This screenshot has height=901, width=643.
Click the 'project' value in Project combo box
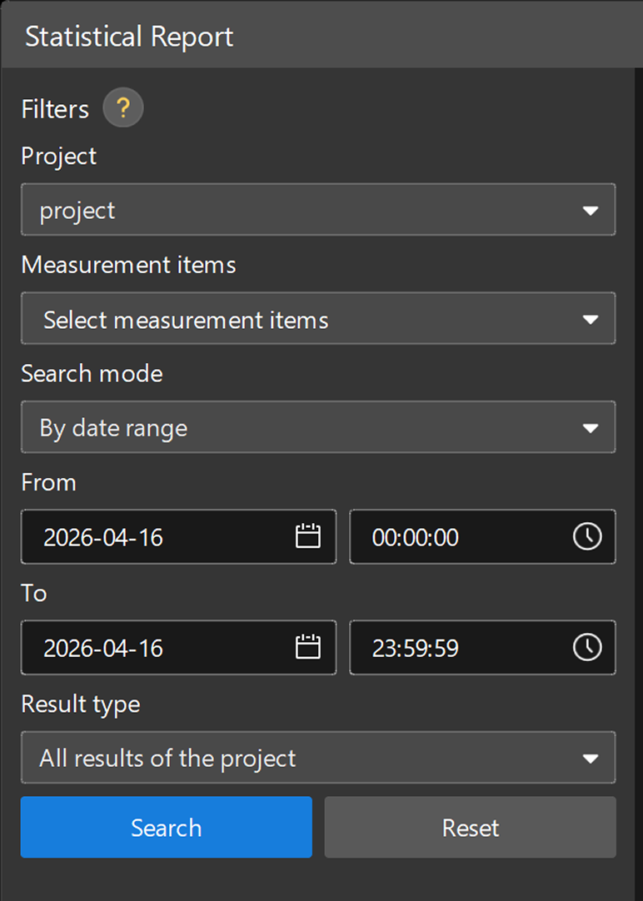77,211
